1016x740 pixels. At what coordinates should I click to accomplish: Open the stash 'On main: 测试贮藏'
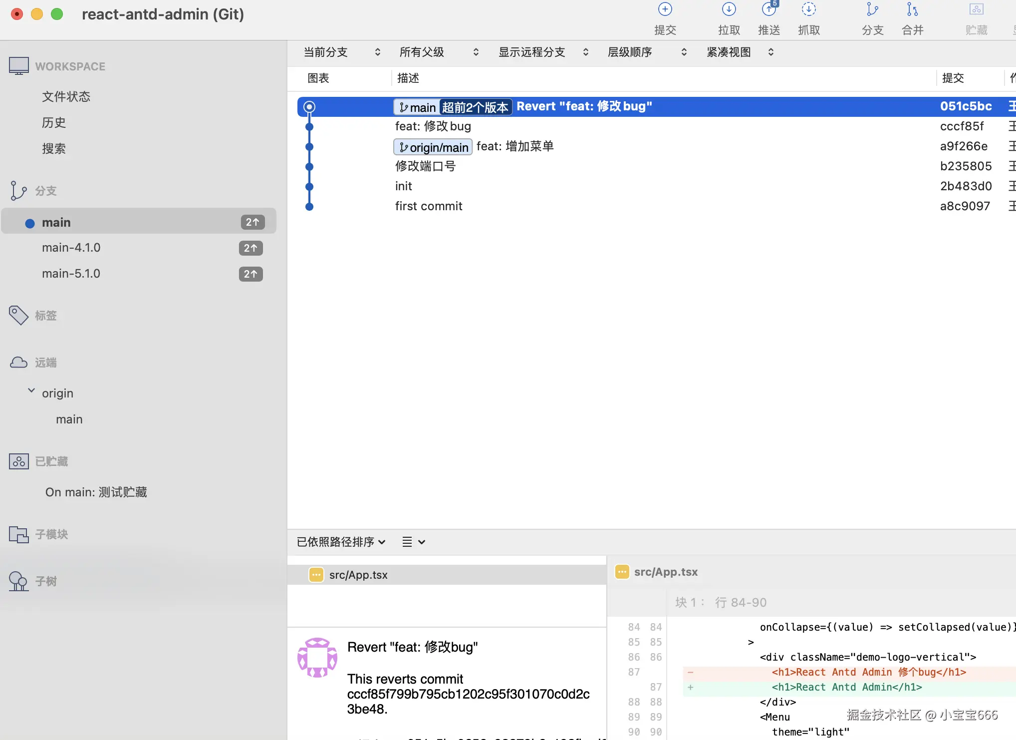point(96,492)
